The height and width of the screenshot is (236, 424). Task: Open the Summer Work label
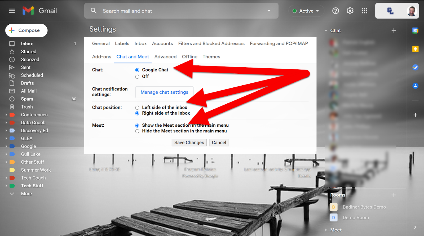coord(36,170)
